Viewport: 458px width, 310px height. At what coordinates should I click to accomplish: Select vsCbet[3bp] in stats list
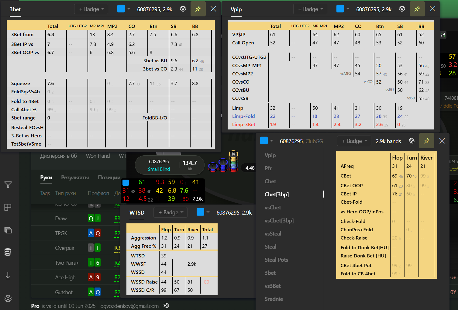click(279, 221)
